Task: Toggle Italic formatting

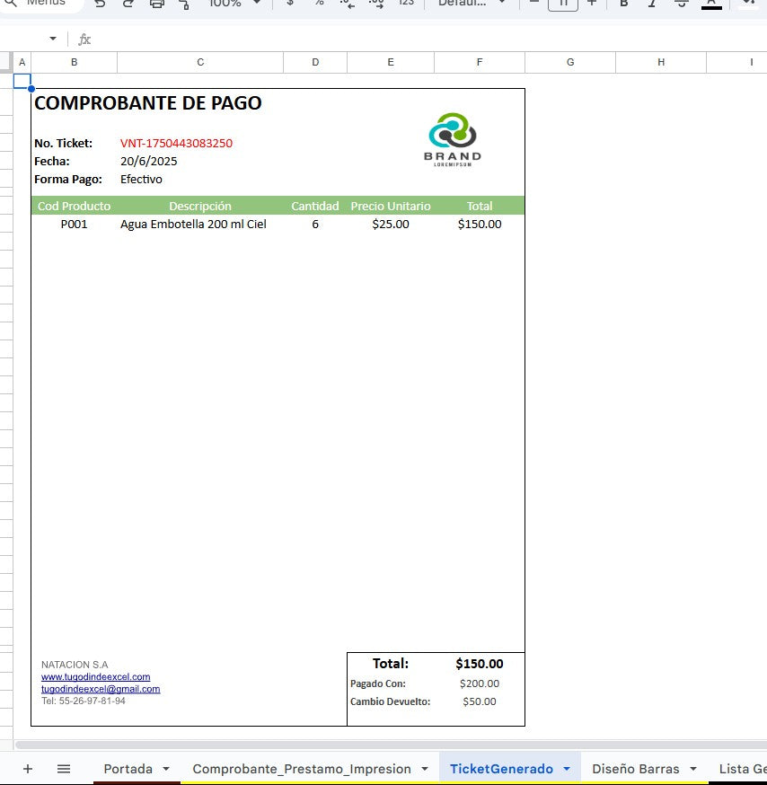Action: point(652,3)
